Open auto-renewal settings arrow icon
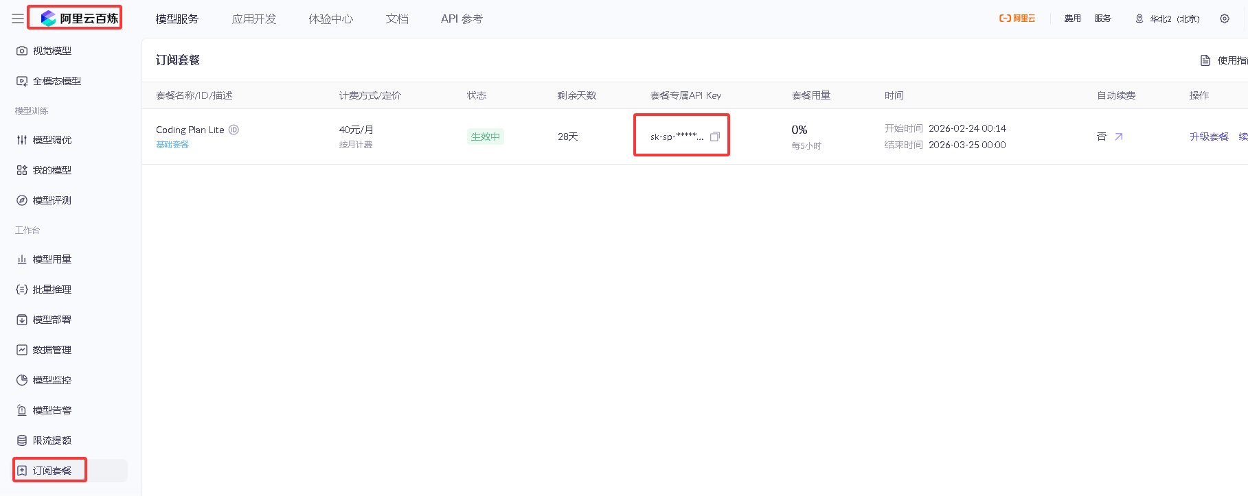This screenshot has width=1248, height=496. tap(1118, 137)
